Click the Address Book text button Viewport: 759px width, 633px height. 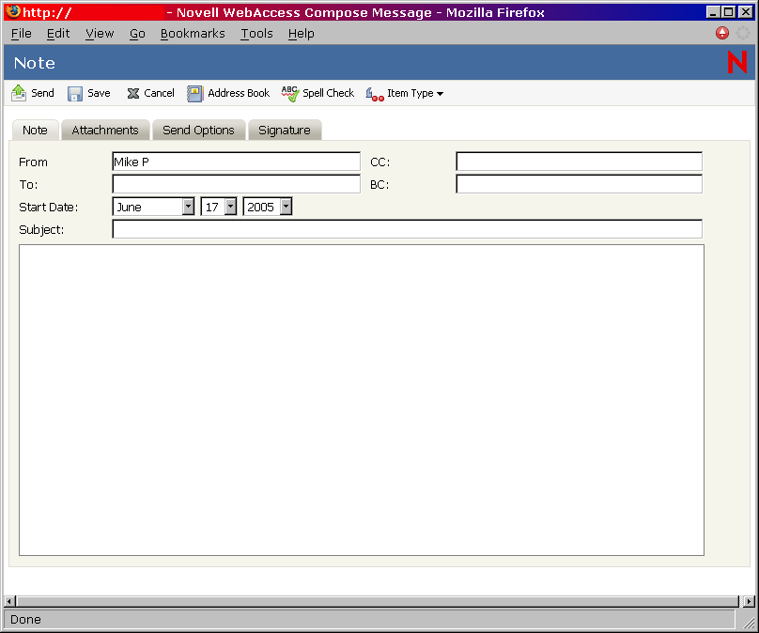coord(239,93)
